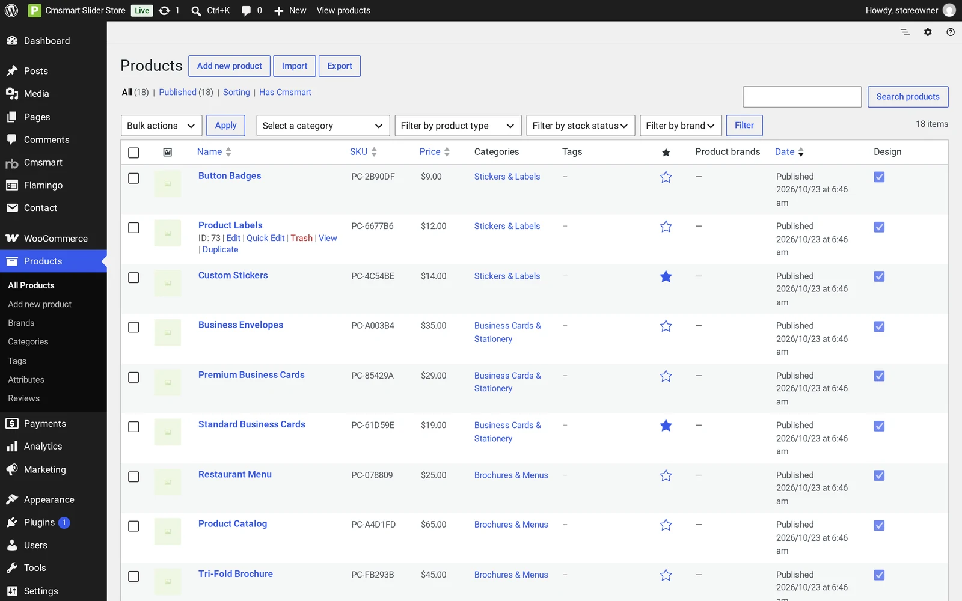Open Filter by stock status dropdown
Screen dimensions: 962x601
tap(581, 126)
